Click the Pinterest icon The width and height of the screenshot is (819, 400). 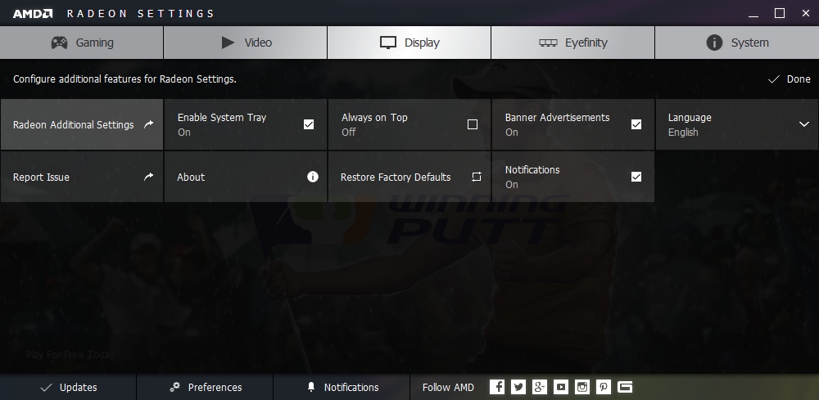(x=604, y=387)
